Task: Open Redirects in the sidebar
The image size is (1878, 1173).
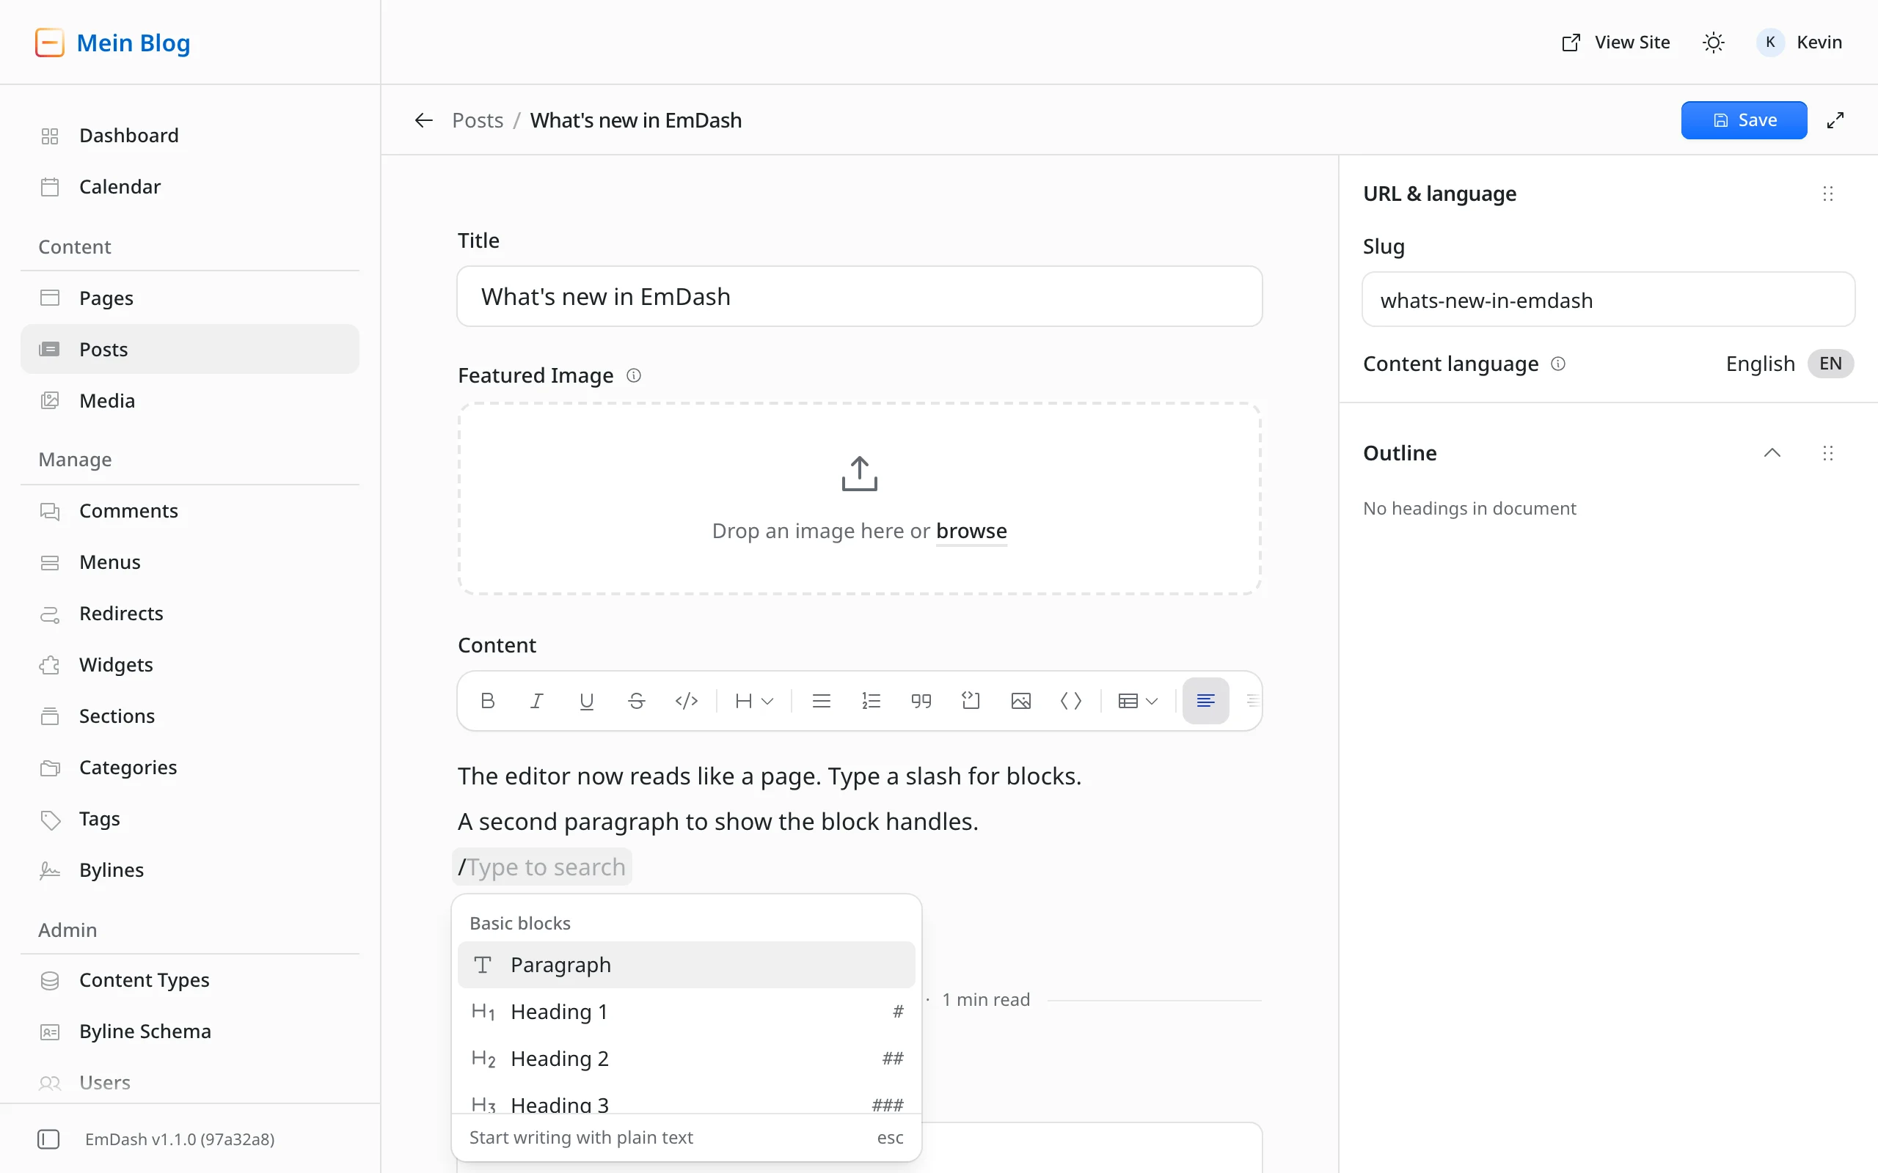Action: click(x=189, y=613)
